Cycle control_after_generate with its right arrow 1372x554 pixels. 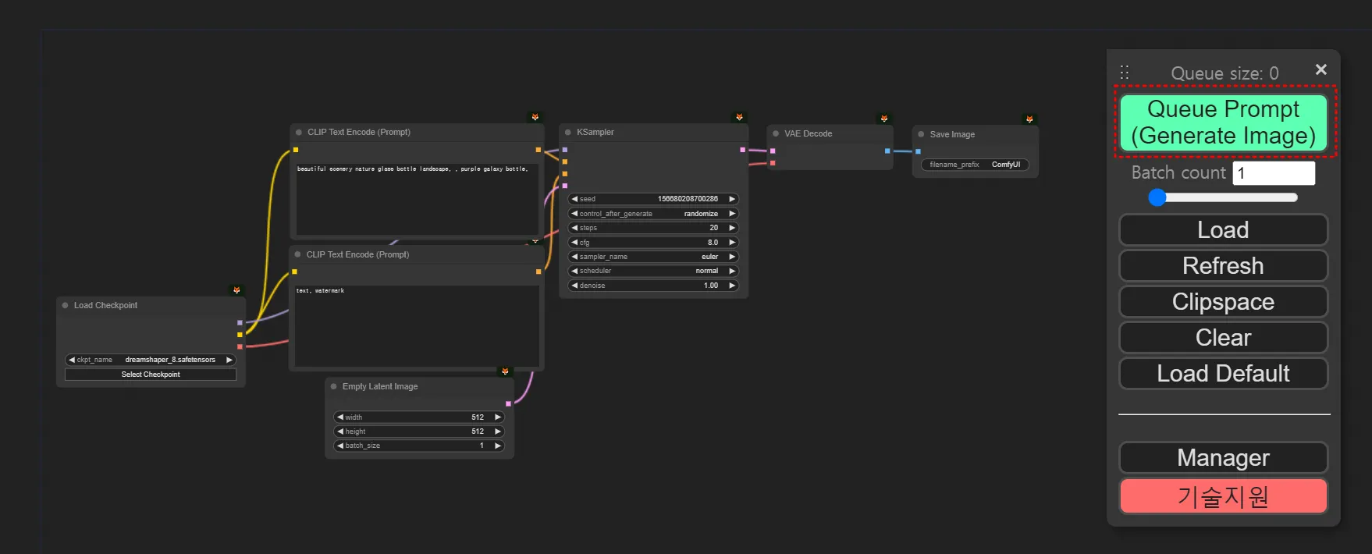click(732, 214)
